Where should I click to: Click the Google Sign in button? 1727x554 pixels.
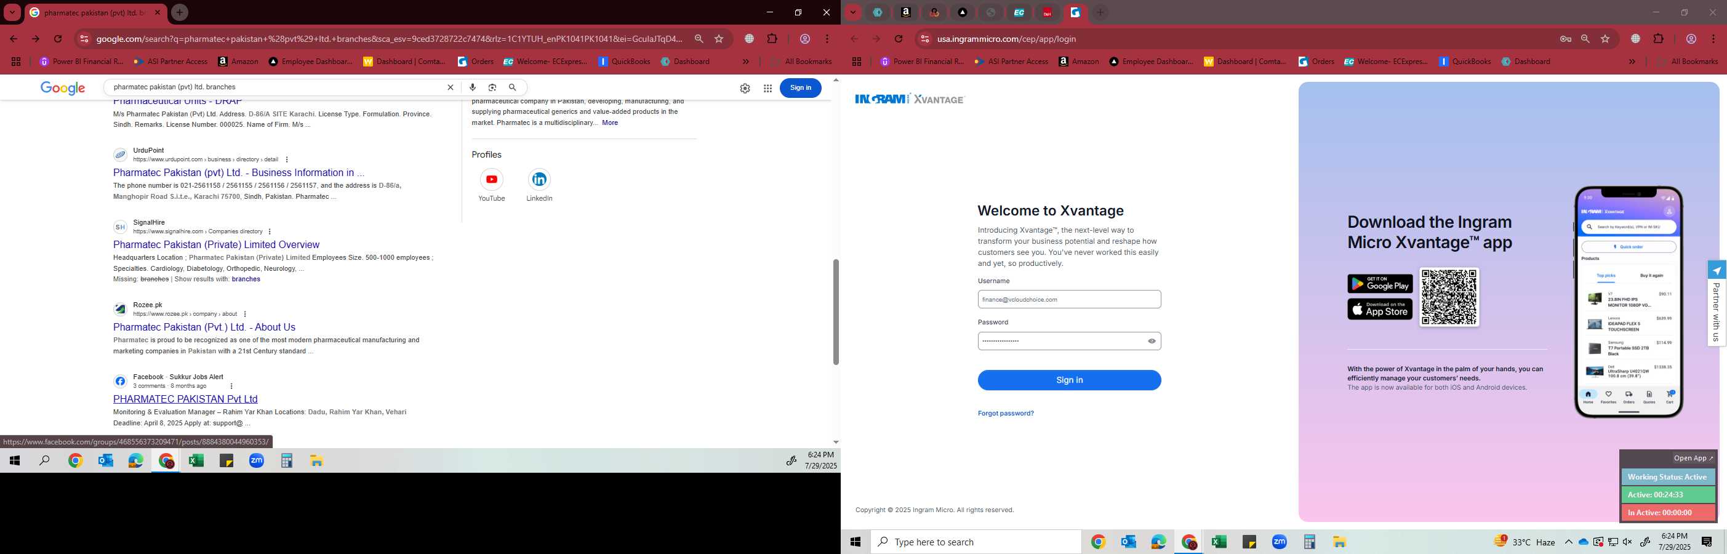(801, 87)
